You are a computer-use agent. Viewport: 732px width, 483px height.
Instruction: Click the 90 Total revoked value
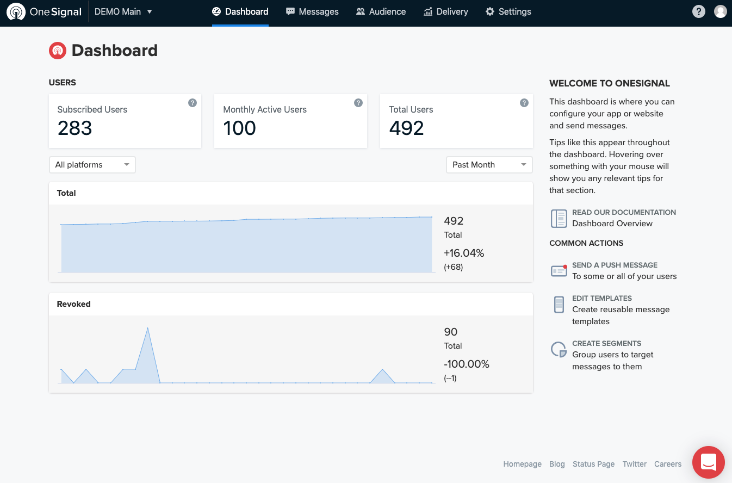coord(451,332)
